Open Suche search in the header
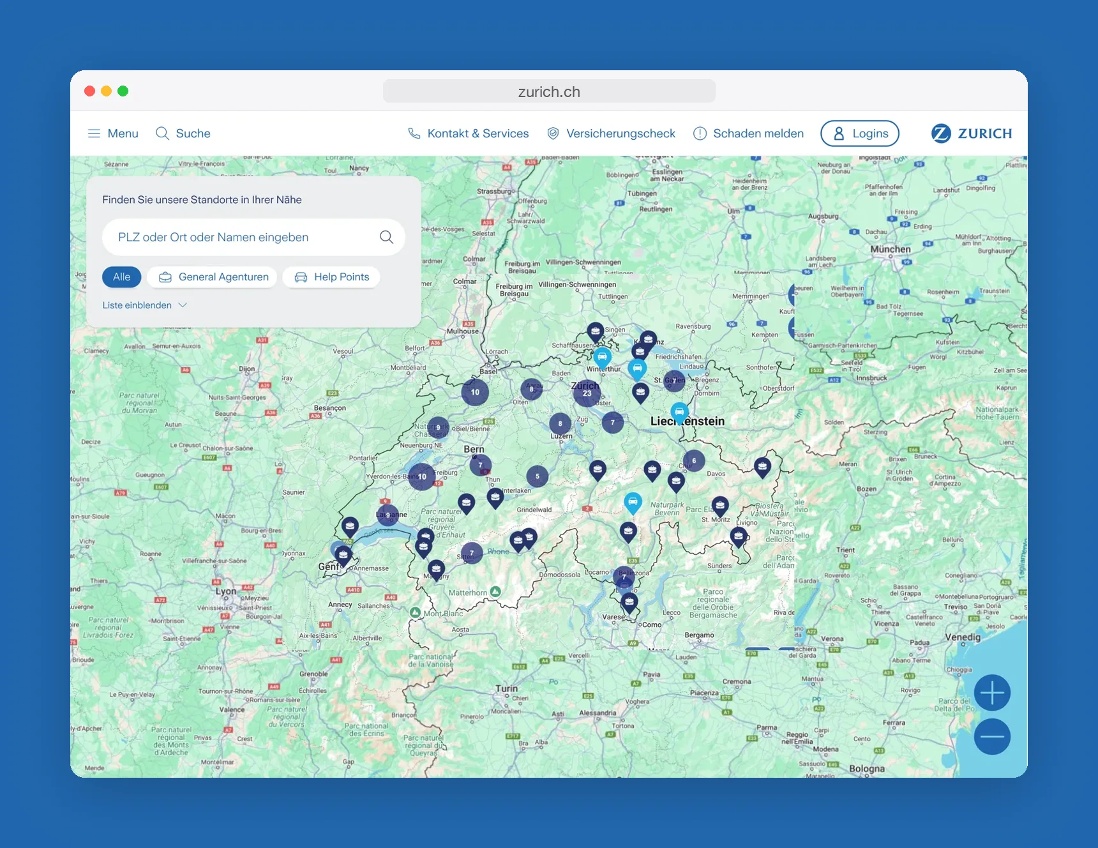 (183, 133)
